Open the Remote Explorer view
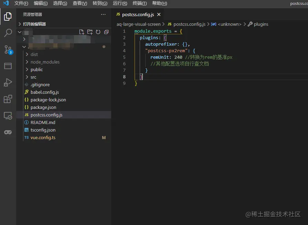Viewport: 308px width, 225px height. [8, 116]
